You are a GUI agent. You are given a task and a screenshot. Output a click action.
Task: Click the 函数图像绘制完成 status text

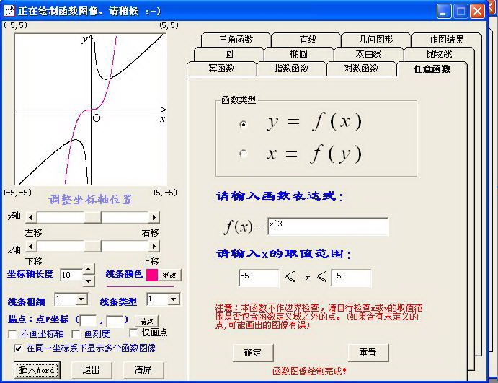click(x=309, y=371)
